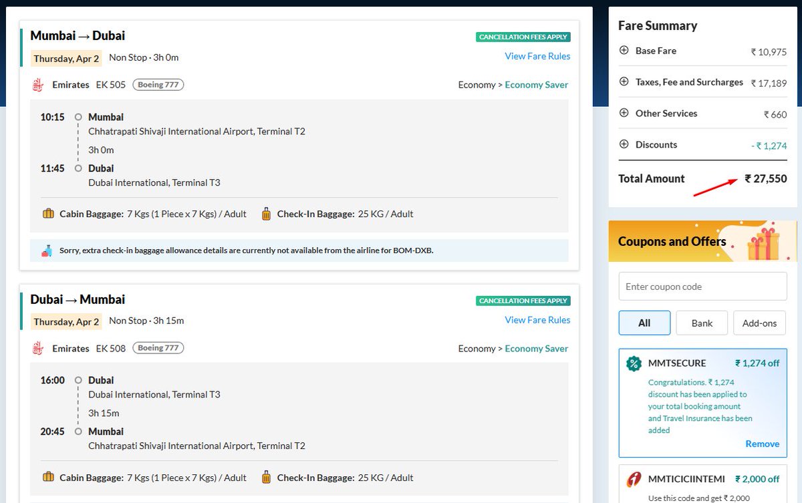Image resolution: width=802 pixels, height=503 pixels.
Task: Click Emirates logo on EK 508 flight
Action: point(39,349)
